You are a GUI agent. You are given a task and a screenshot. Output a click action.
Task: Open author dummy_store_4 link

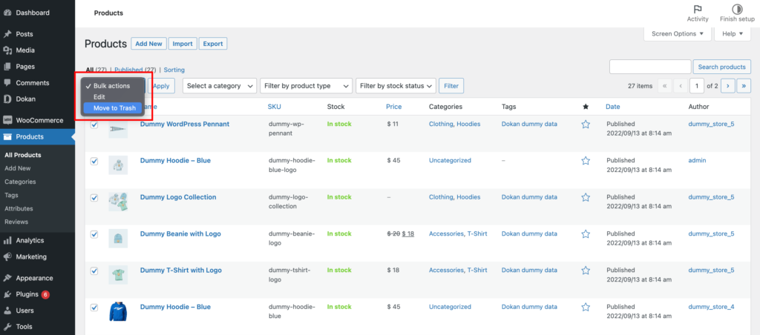pos(711,307)
